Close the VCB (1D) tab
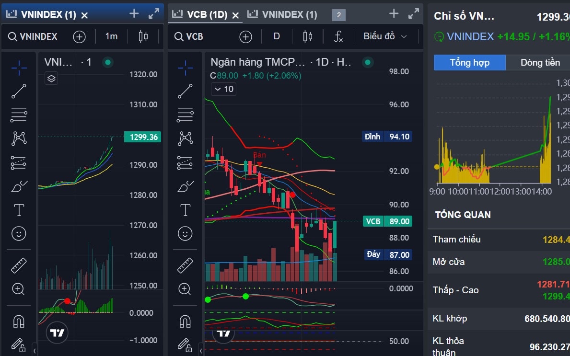The image size is (570, 356). pos(235,15)
